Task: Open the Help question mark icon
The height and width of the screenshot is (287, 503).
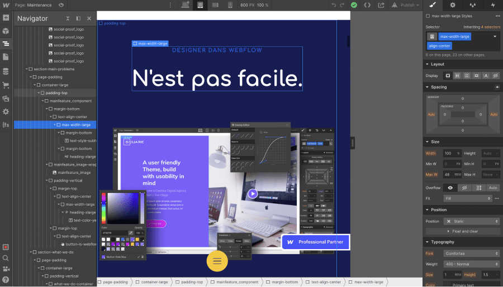Action: click(x=6, y=280)
